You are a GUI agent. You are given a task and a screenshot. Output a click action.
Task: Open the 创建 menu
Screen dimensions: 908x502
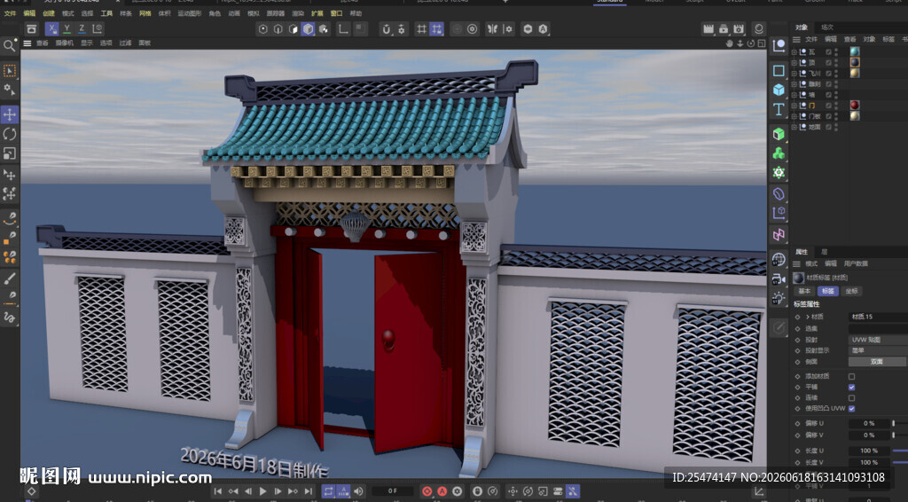pyautogui.click(x=49, y=13)
